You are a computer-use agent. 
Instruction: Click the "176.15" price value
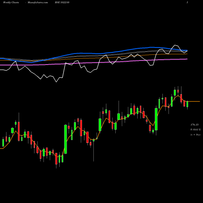194,125
